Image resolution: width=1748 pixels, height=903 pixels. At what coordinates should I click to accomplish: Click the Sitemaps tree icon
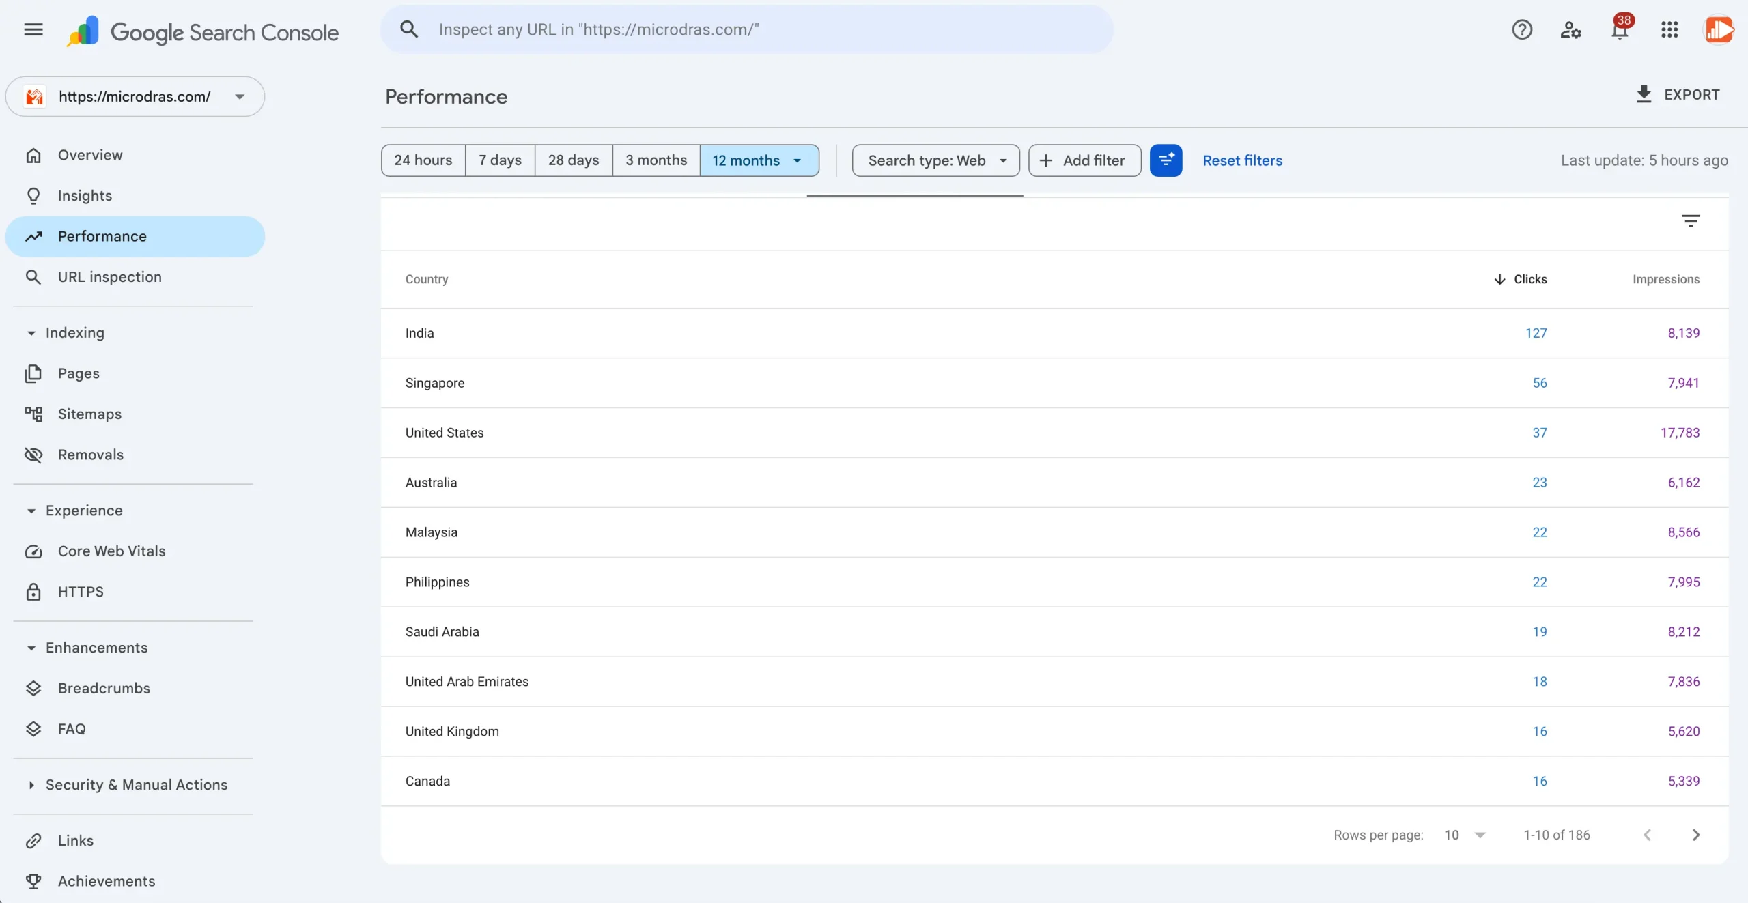pos(33,414)
